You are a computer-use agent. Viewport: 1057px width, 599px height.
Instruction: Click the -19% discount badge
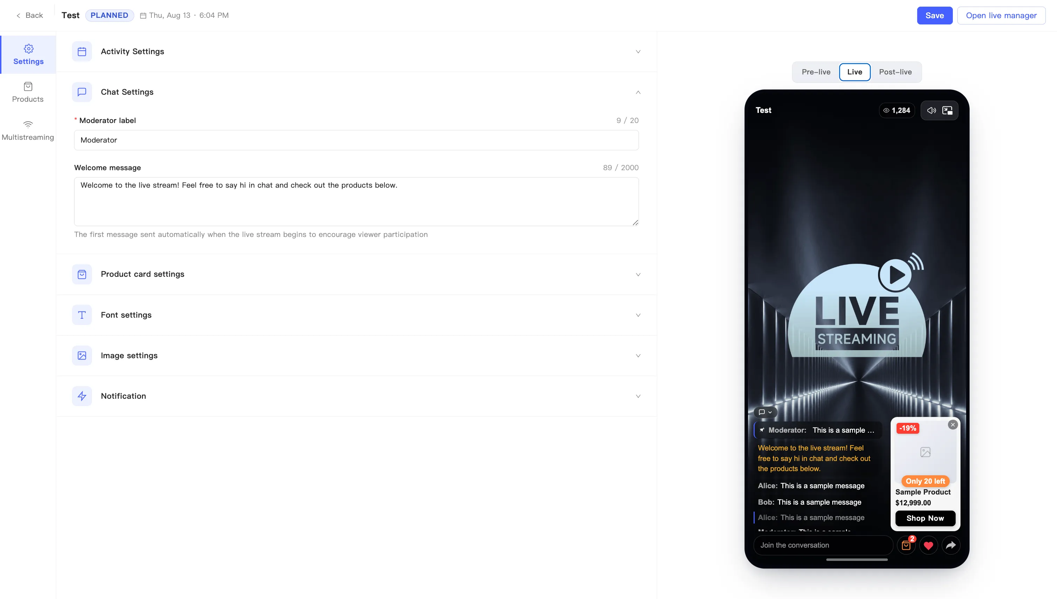coord(908,428)
